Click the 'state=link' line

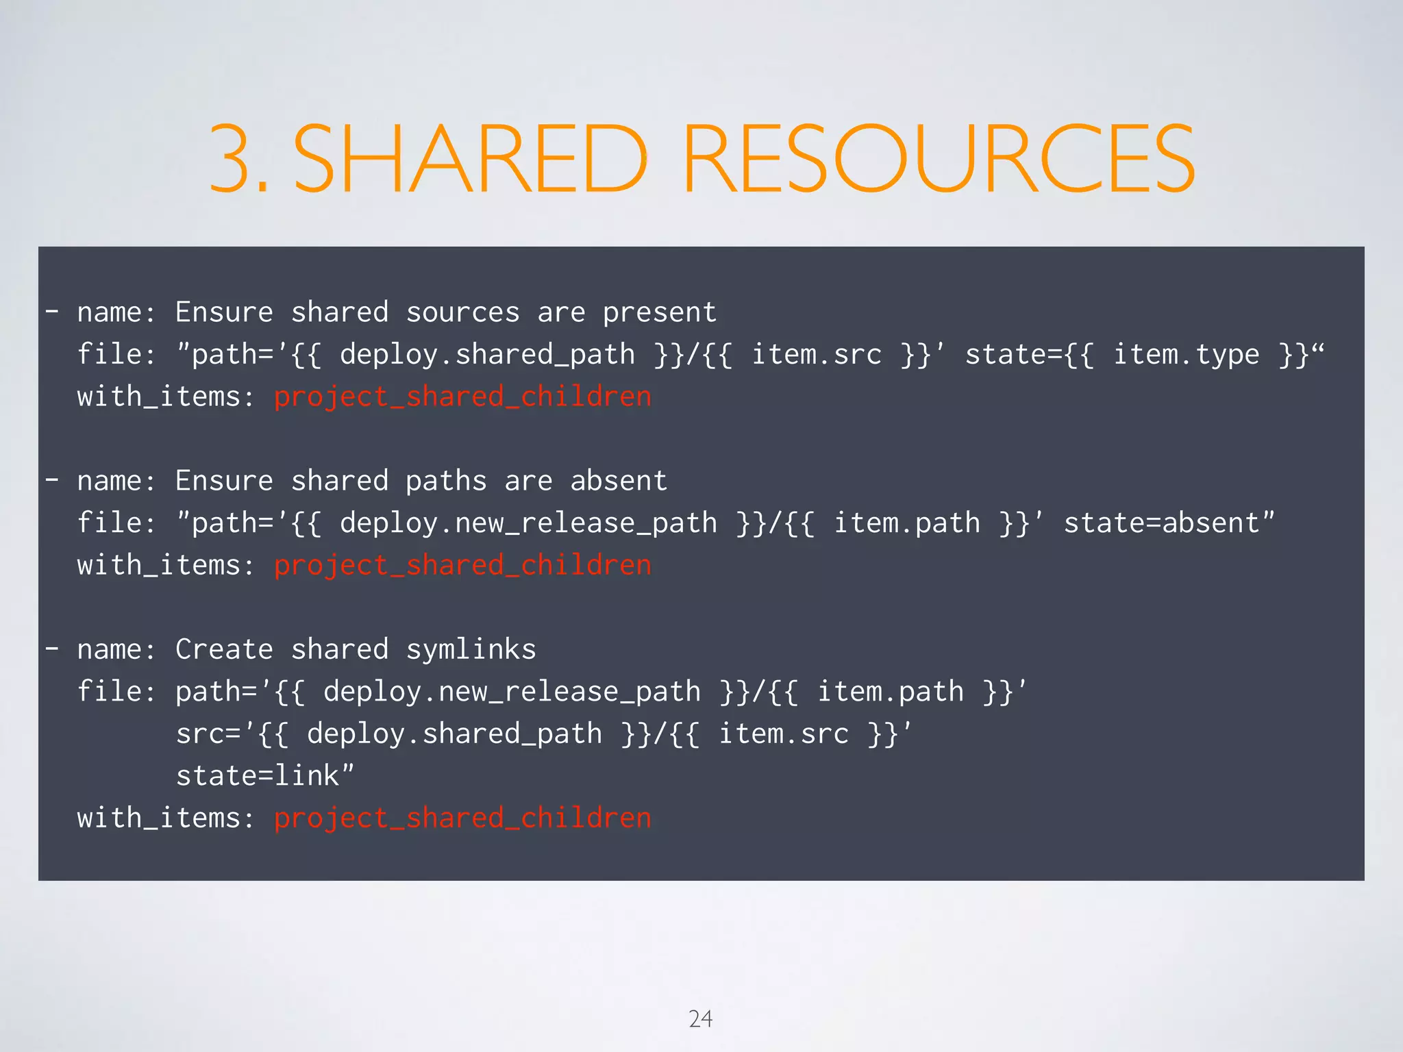pos(265,776)
